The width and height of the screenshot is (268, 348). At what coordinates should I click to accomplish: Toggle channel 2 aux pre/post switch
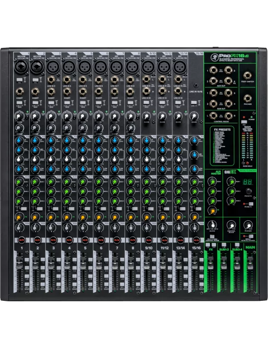[x=40, y=209]
